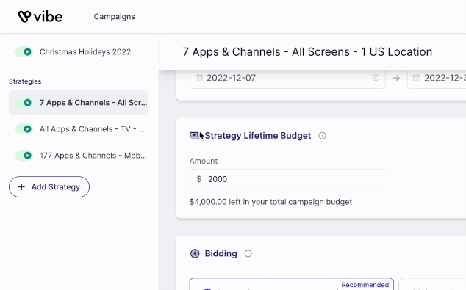This screenshot has width=466, height=290.
Task: Click the Bidding lightning icon
Action: point(195,254)
